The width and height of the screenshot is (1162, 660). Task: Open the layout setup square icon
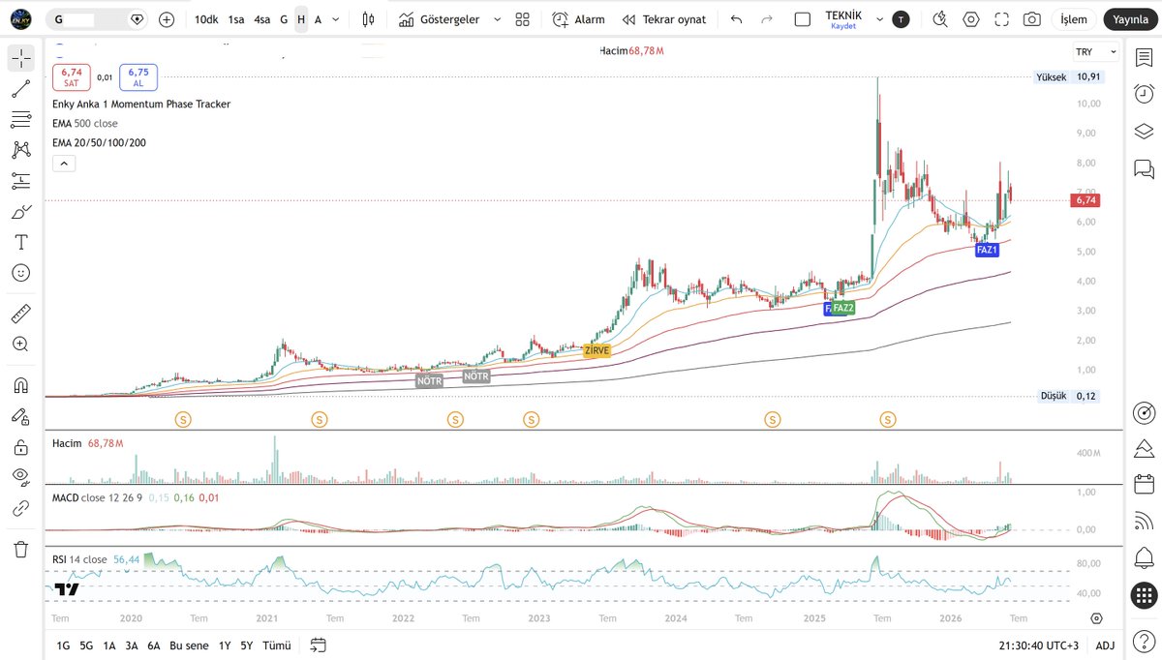[x=803, y=19]
